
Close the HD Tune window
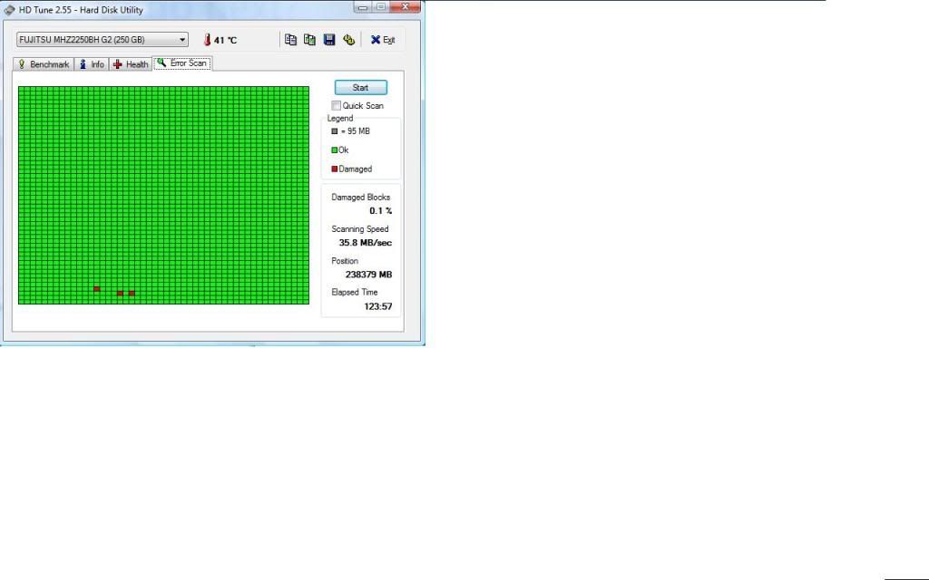pyautogui.click(x=406, y=7)
